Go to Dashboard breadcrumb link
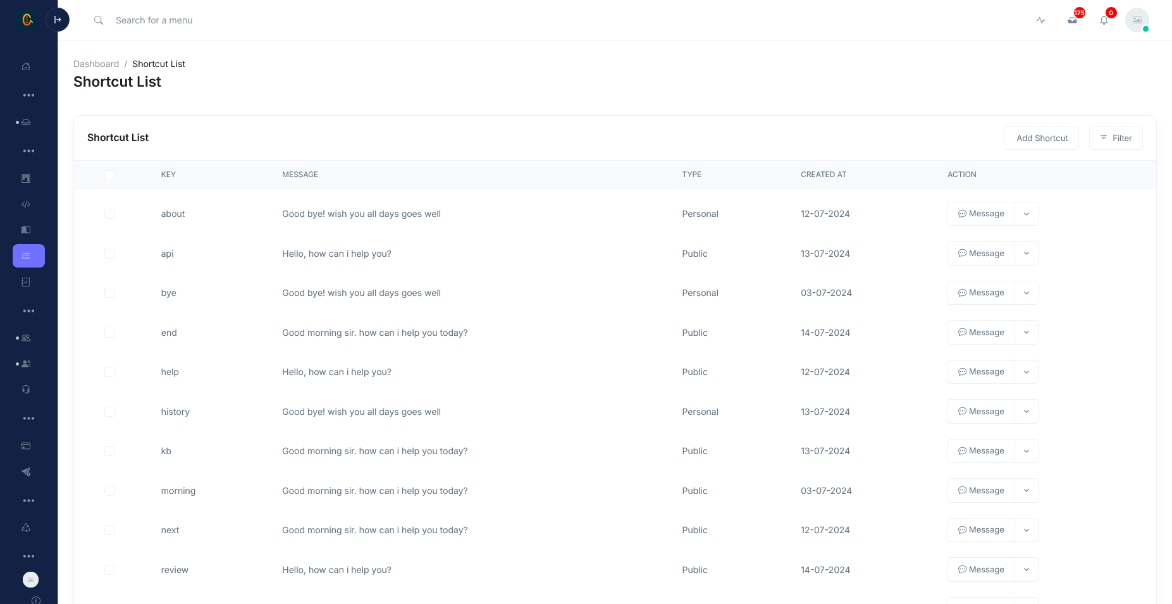The image size is (1172, 604). tap(96, 64)
